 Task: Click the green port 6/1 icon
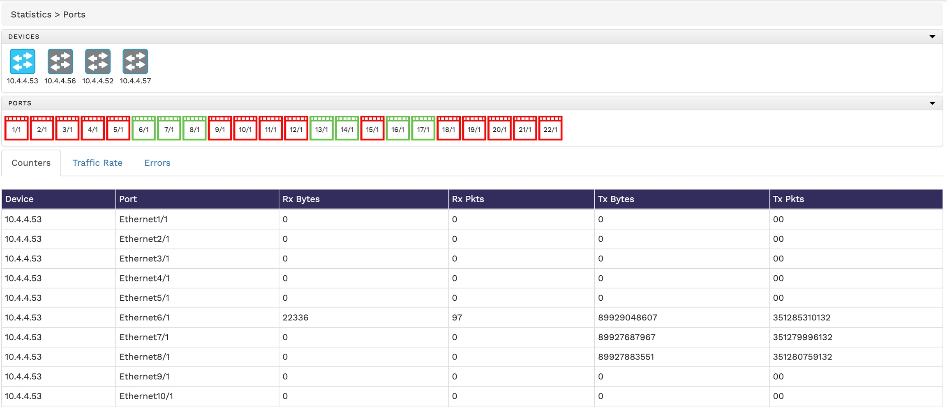point(143,128)
